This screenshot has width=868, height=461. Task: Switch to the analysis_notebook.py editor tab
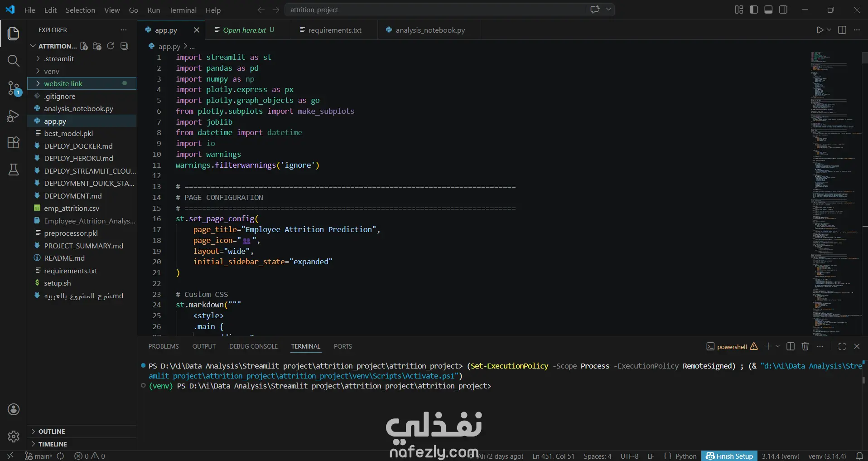point(429,30)
